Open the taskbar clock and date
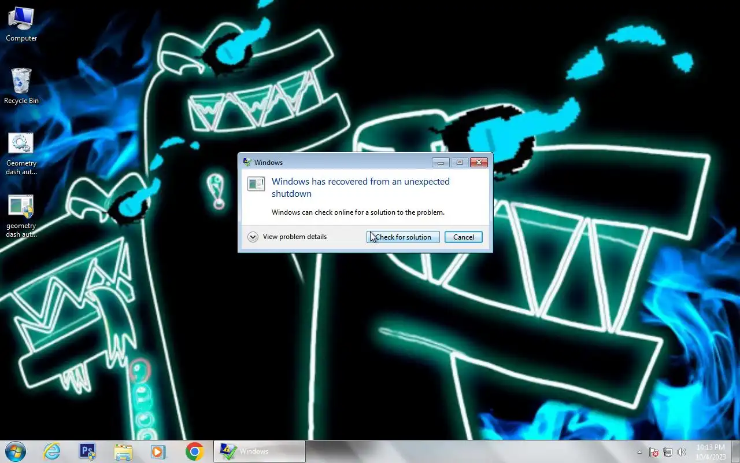Image resolution: width=740 pixels, height=463 pixels. tap(711, 451)
